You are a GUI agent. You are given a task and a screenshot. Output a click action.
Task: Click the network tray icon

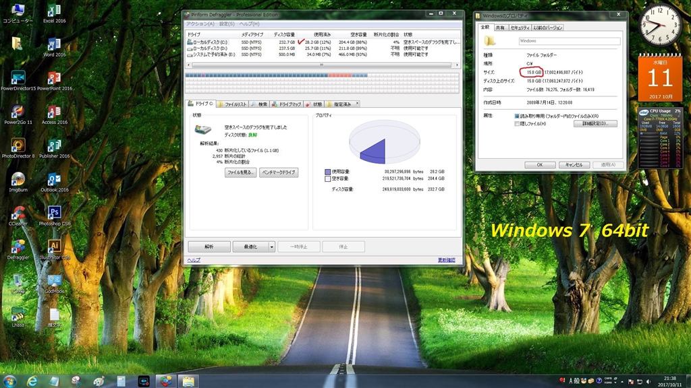point(640,381)
